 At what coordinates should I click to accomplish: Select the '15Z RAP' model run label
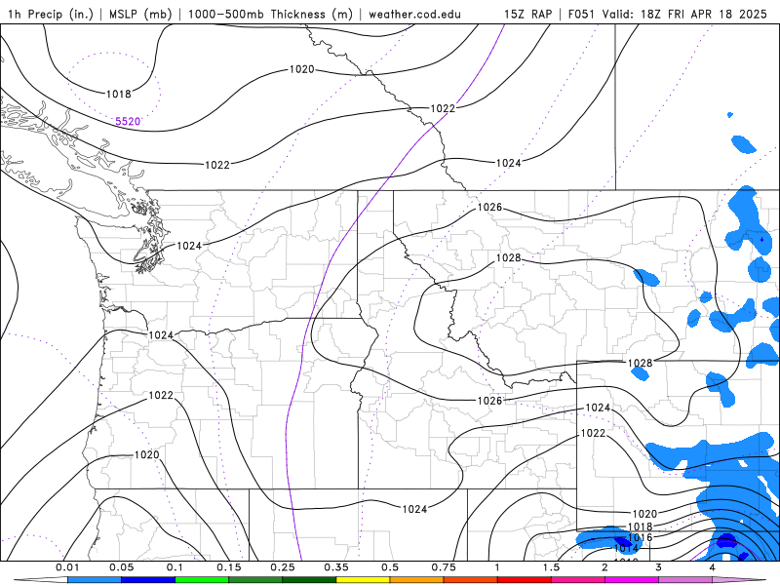pos(527,14)
